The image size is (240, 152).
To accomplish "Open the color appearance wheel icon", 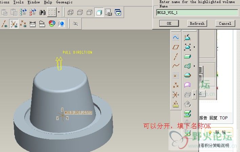I will coord(52,24).
